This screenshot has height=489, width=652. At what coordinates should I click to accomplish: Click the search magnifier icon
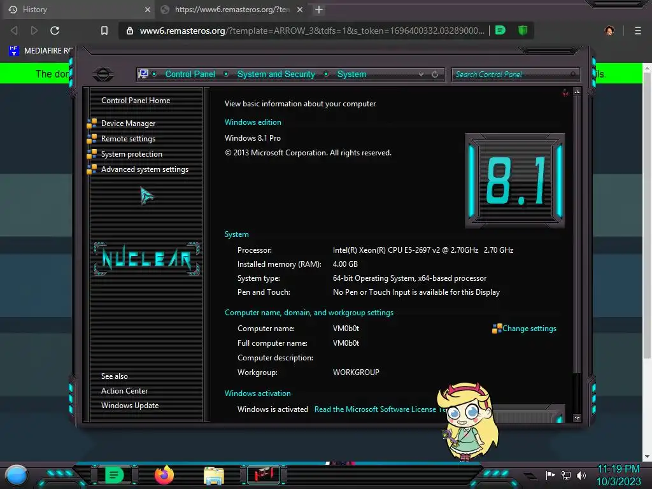(x=573, y=74)
